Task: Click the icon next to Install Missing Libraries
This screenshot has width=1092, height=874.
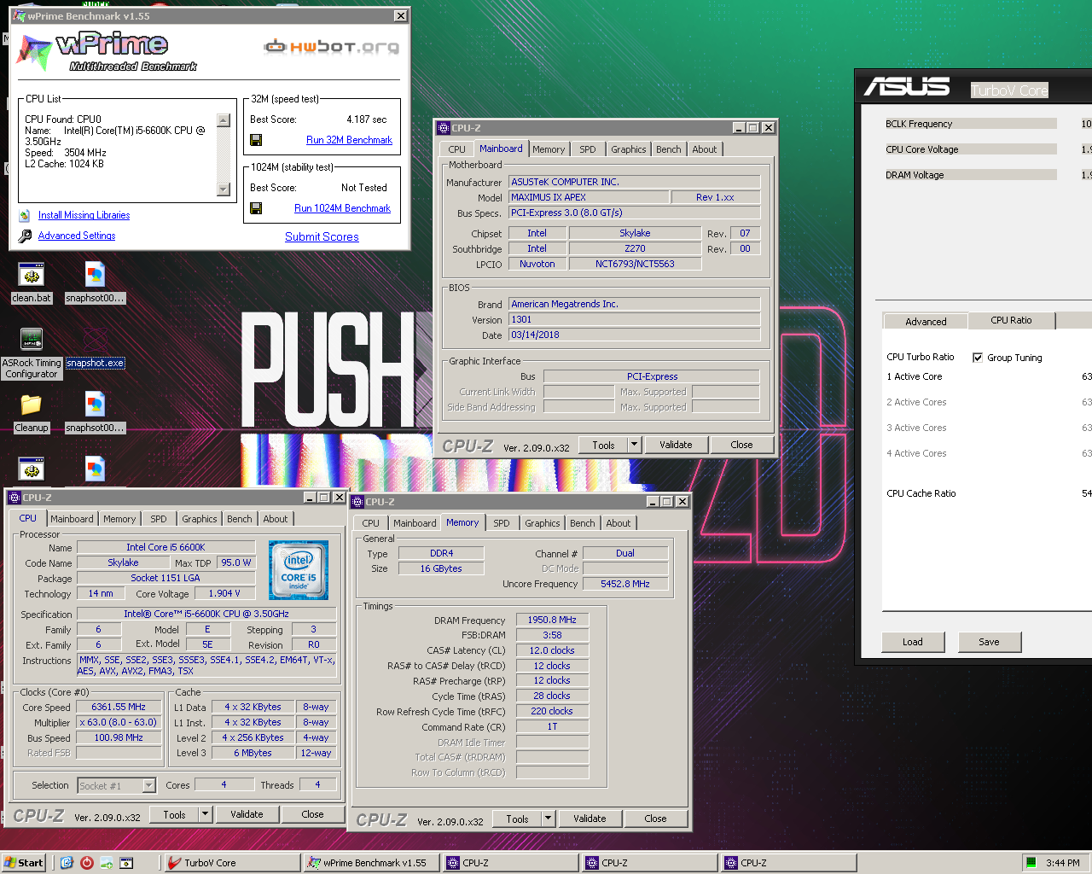Action: [25, 215]
